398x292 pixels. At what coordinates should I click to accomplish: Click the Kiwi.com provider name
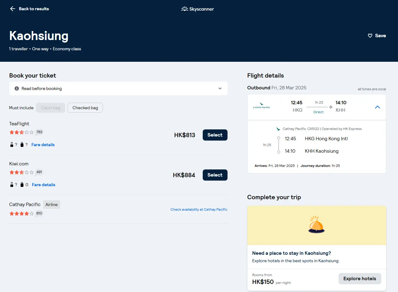(19, 164)
